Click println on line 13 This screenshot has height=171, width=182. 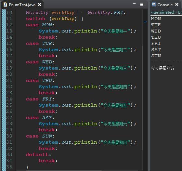pyautogui.click(x=86, y=31)
